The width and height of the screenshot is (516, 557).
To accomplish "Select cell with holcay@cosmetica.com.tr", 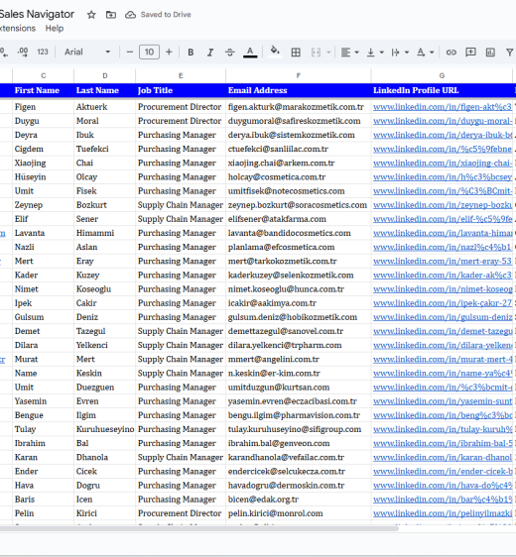I will (299, 176).
